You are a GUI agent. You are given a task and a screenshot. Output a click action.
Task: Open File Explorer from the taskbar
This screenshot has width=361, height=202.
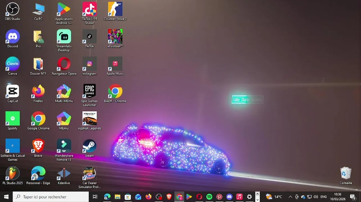pos(118,197)
